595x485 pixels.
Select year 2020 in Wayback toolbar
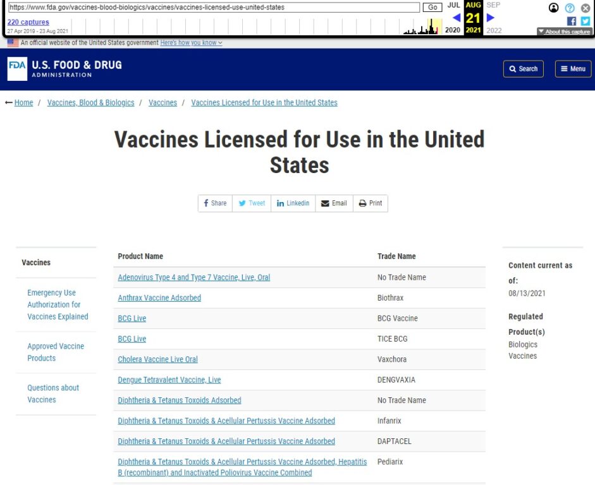453,30
